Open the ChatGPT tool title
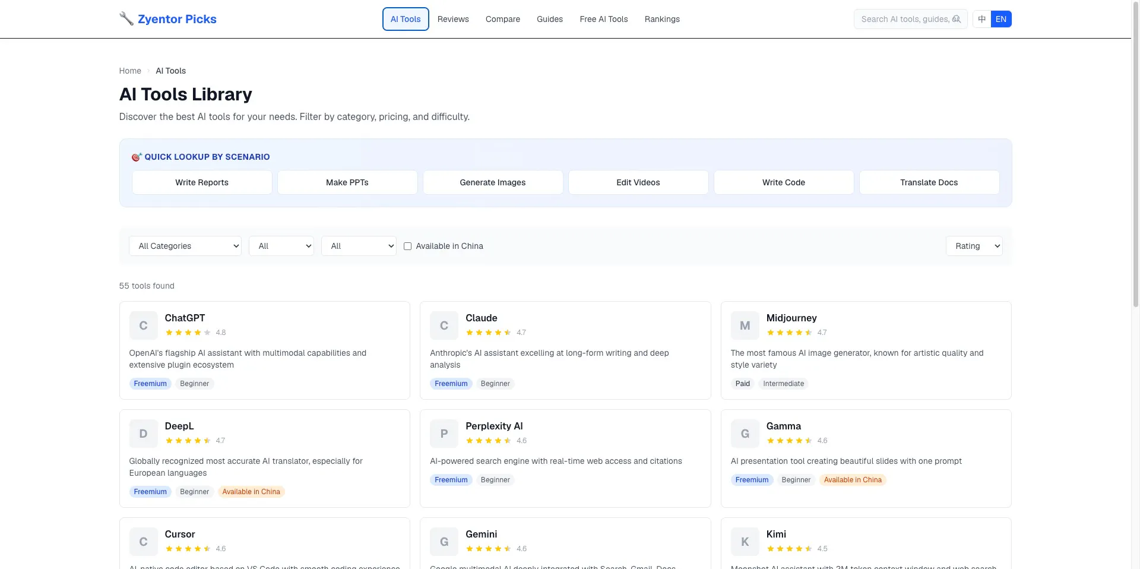This screenshot has height=569, width=1140. 185,318
